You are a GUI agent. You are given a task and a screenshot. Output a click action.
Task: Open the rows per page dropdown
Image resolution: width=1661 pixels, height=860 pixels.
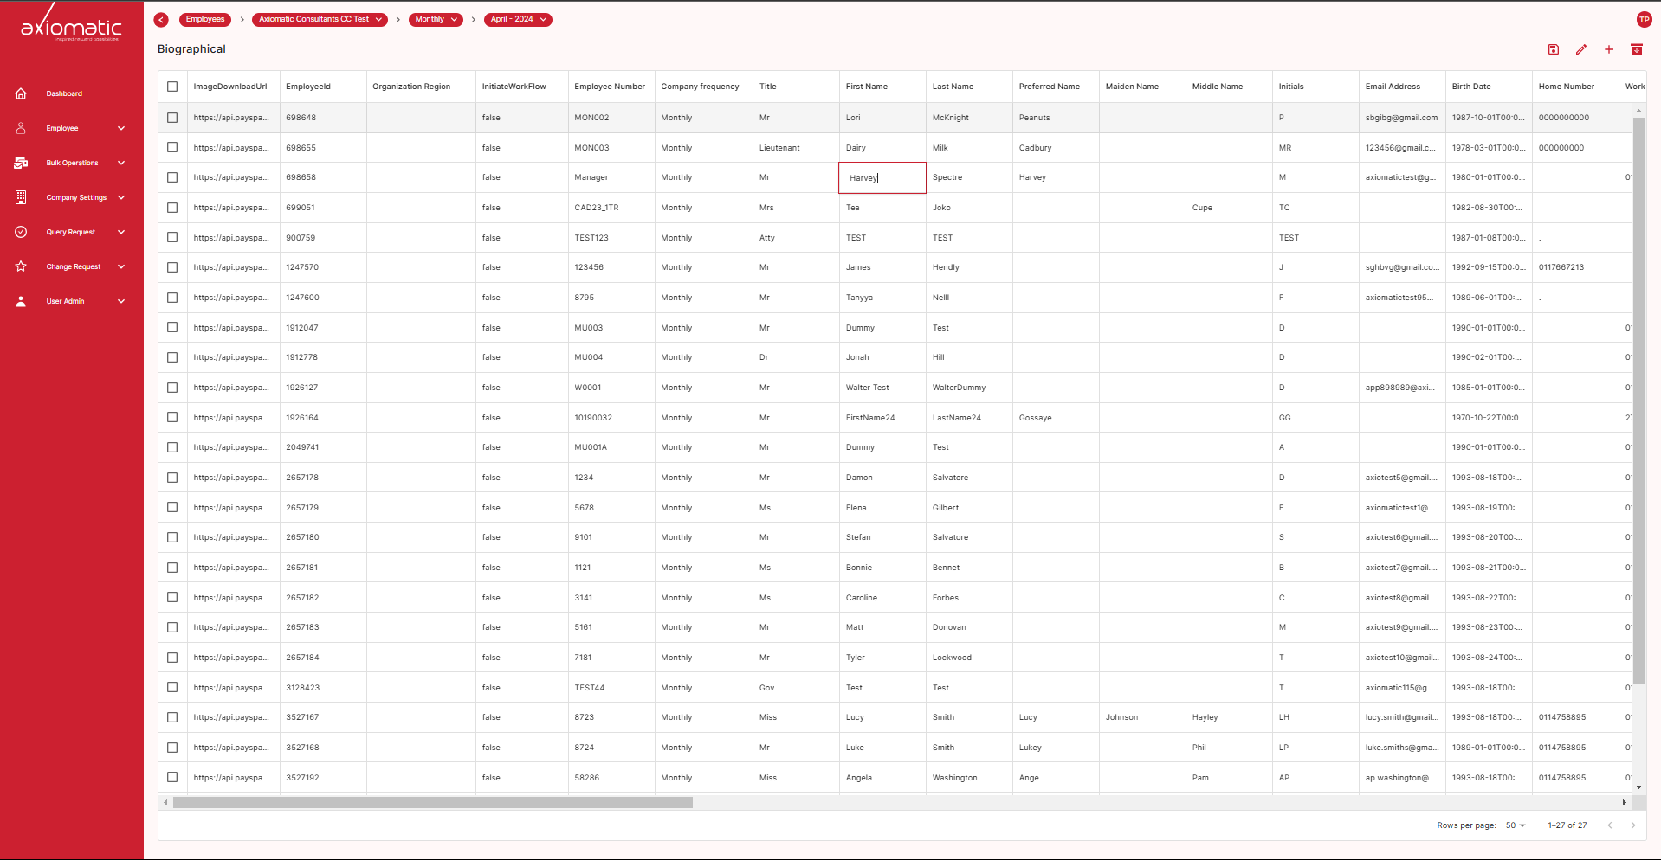pos(1515,825)
